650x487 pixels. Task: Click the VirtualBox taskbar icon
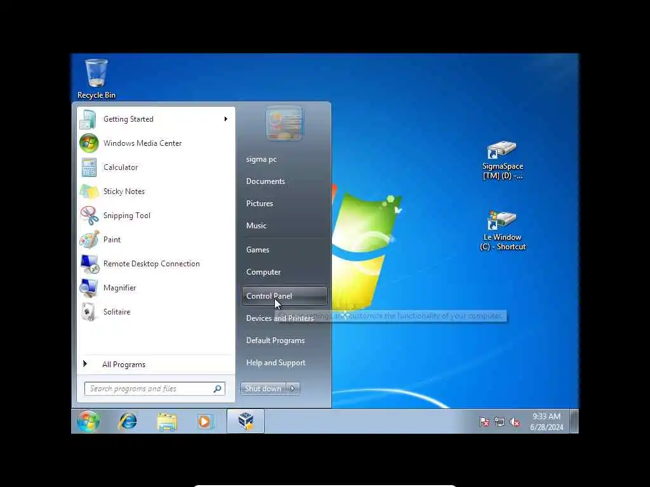(246, 421)
